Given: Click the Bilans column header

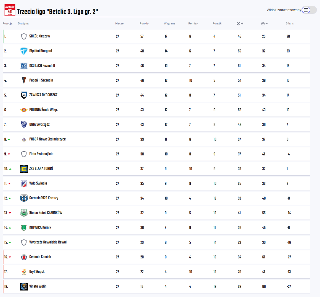Looking at the screenshot, I should [x=289, y=23].
